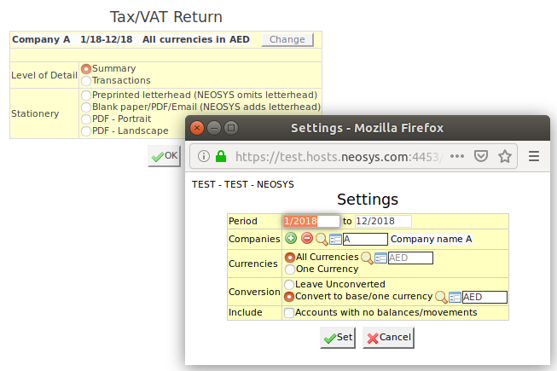The height and width of the screenshot is (371, 557).
Task: Click the 'Settings' page heading
Action: pos(368,200)
